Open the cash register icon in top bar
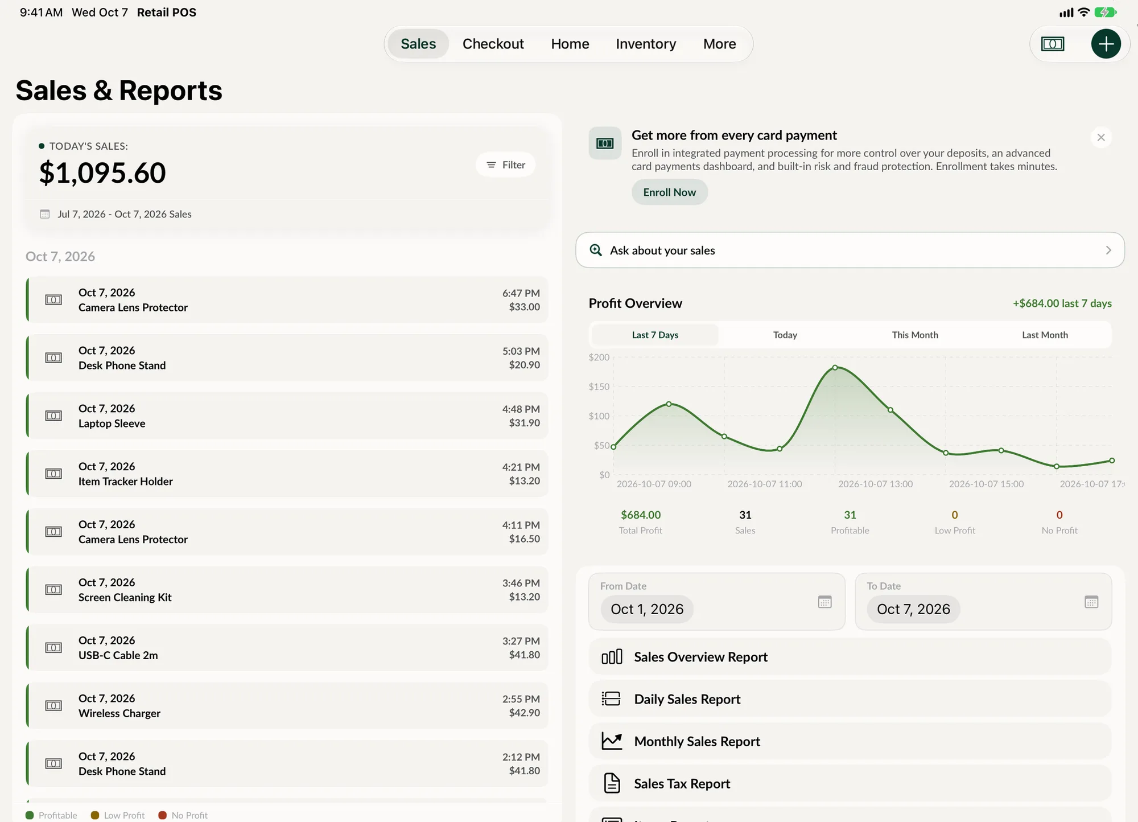The width and height of the screenshot is (1138, 822). click(1052, 44)
